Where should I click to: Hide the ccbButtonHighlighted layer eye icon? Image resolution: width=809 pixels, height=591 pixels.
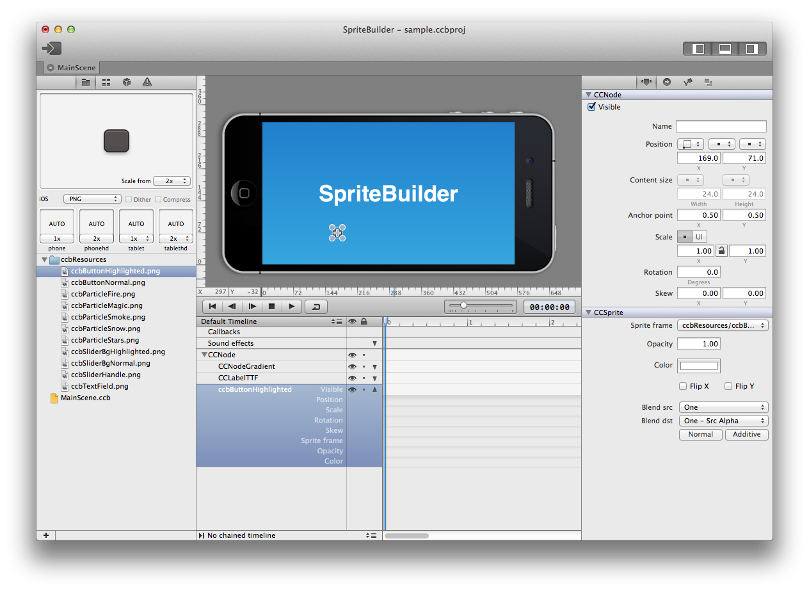coord(352,389)
